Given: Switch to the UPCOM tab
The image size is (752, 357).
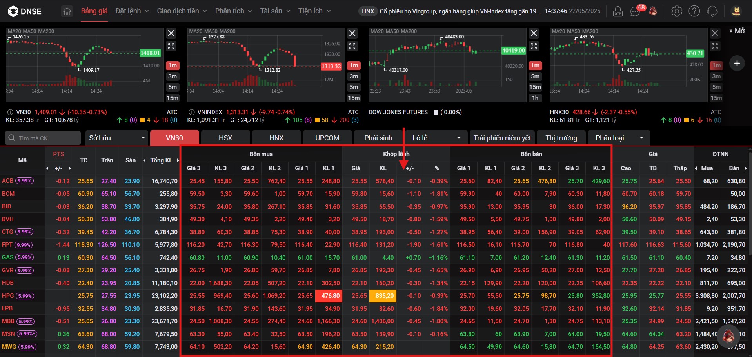Looking at the screenshot, I should tap(327, 138).
